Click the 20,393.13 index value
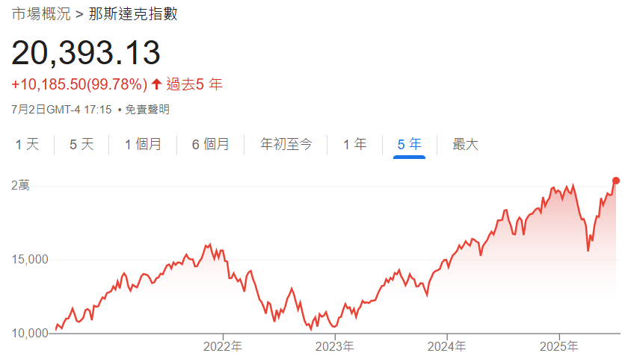 [86, 52]
